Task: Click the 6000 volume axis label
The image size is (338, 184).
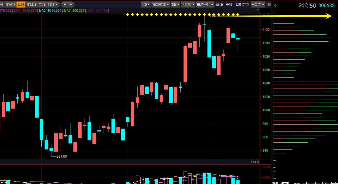Action: 266,167
